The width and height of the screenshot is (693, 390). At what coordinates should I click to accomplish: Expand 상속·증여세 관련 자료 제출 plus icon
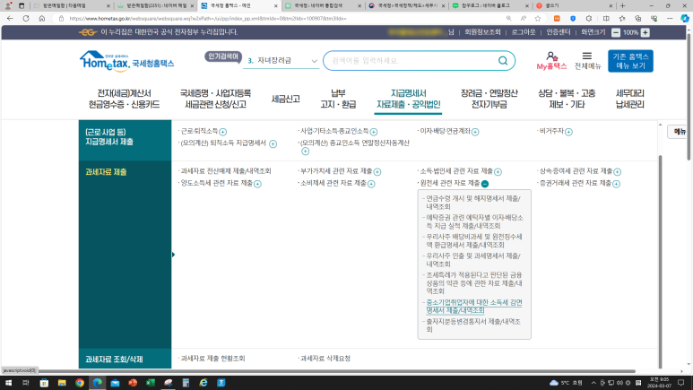618,171
